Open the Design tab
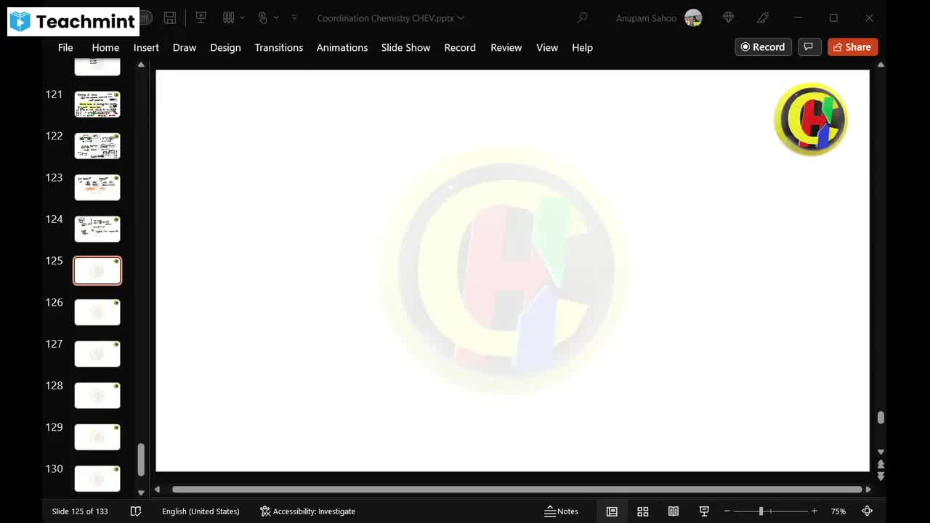Viewport: 930px width, 523px height. (225, 47)
